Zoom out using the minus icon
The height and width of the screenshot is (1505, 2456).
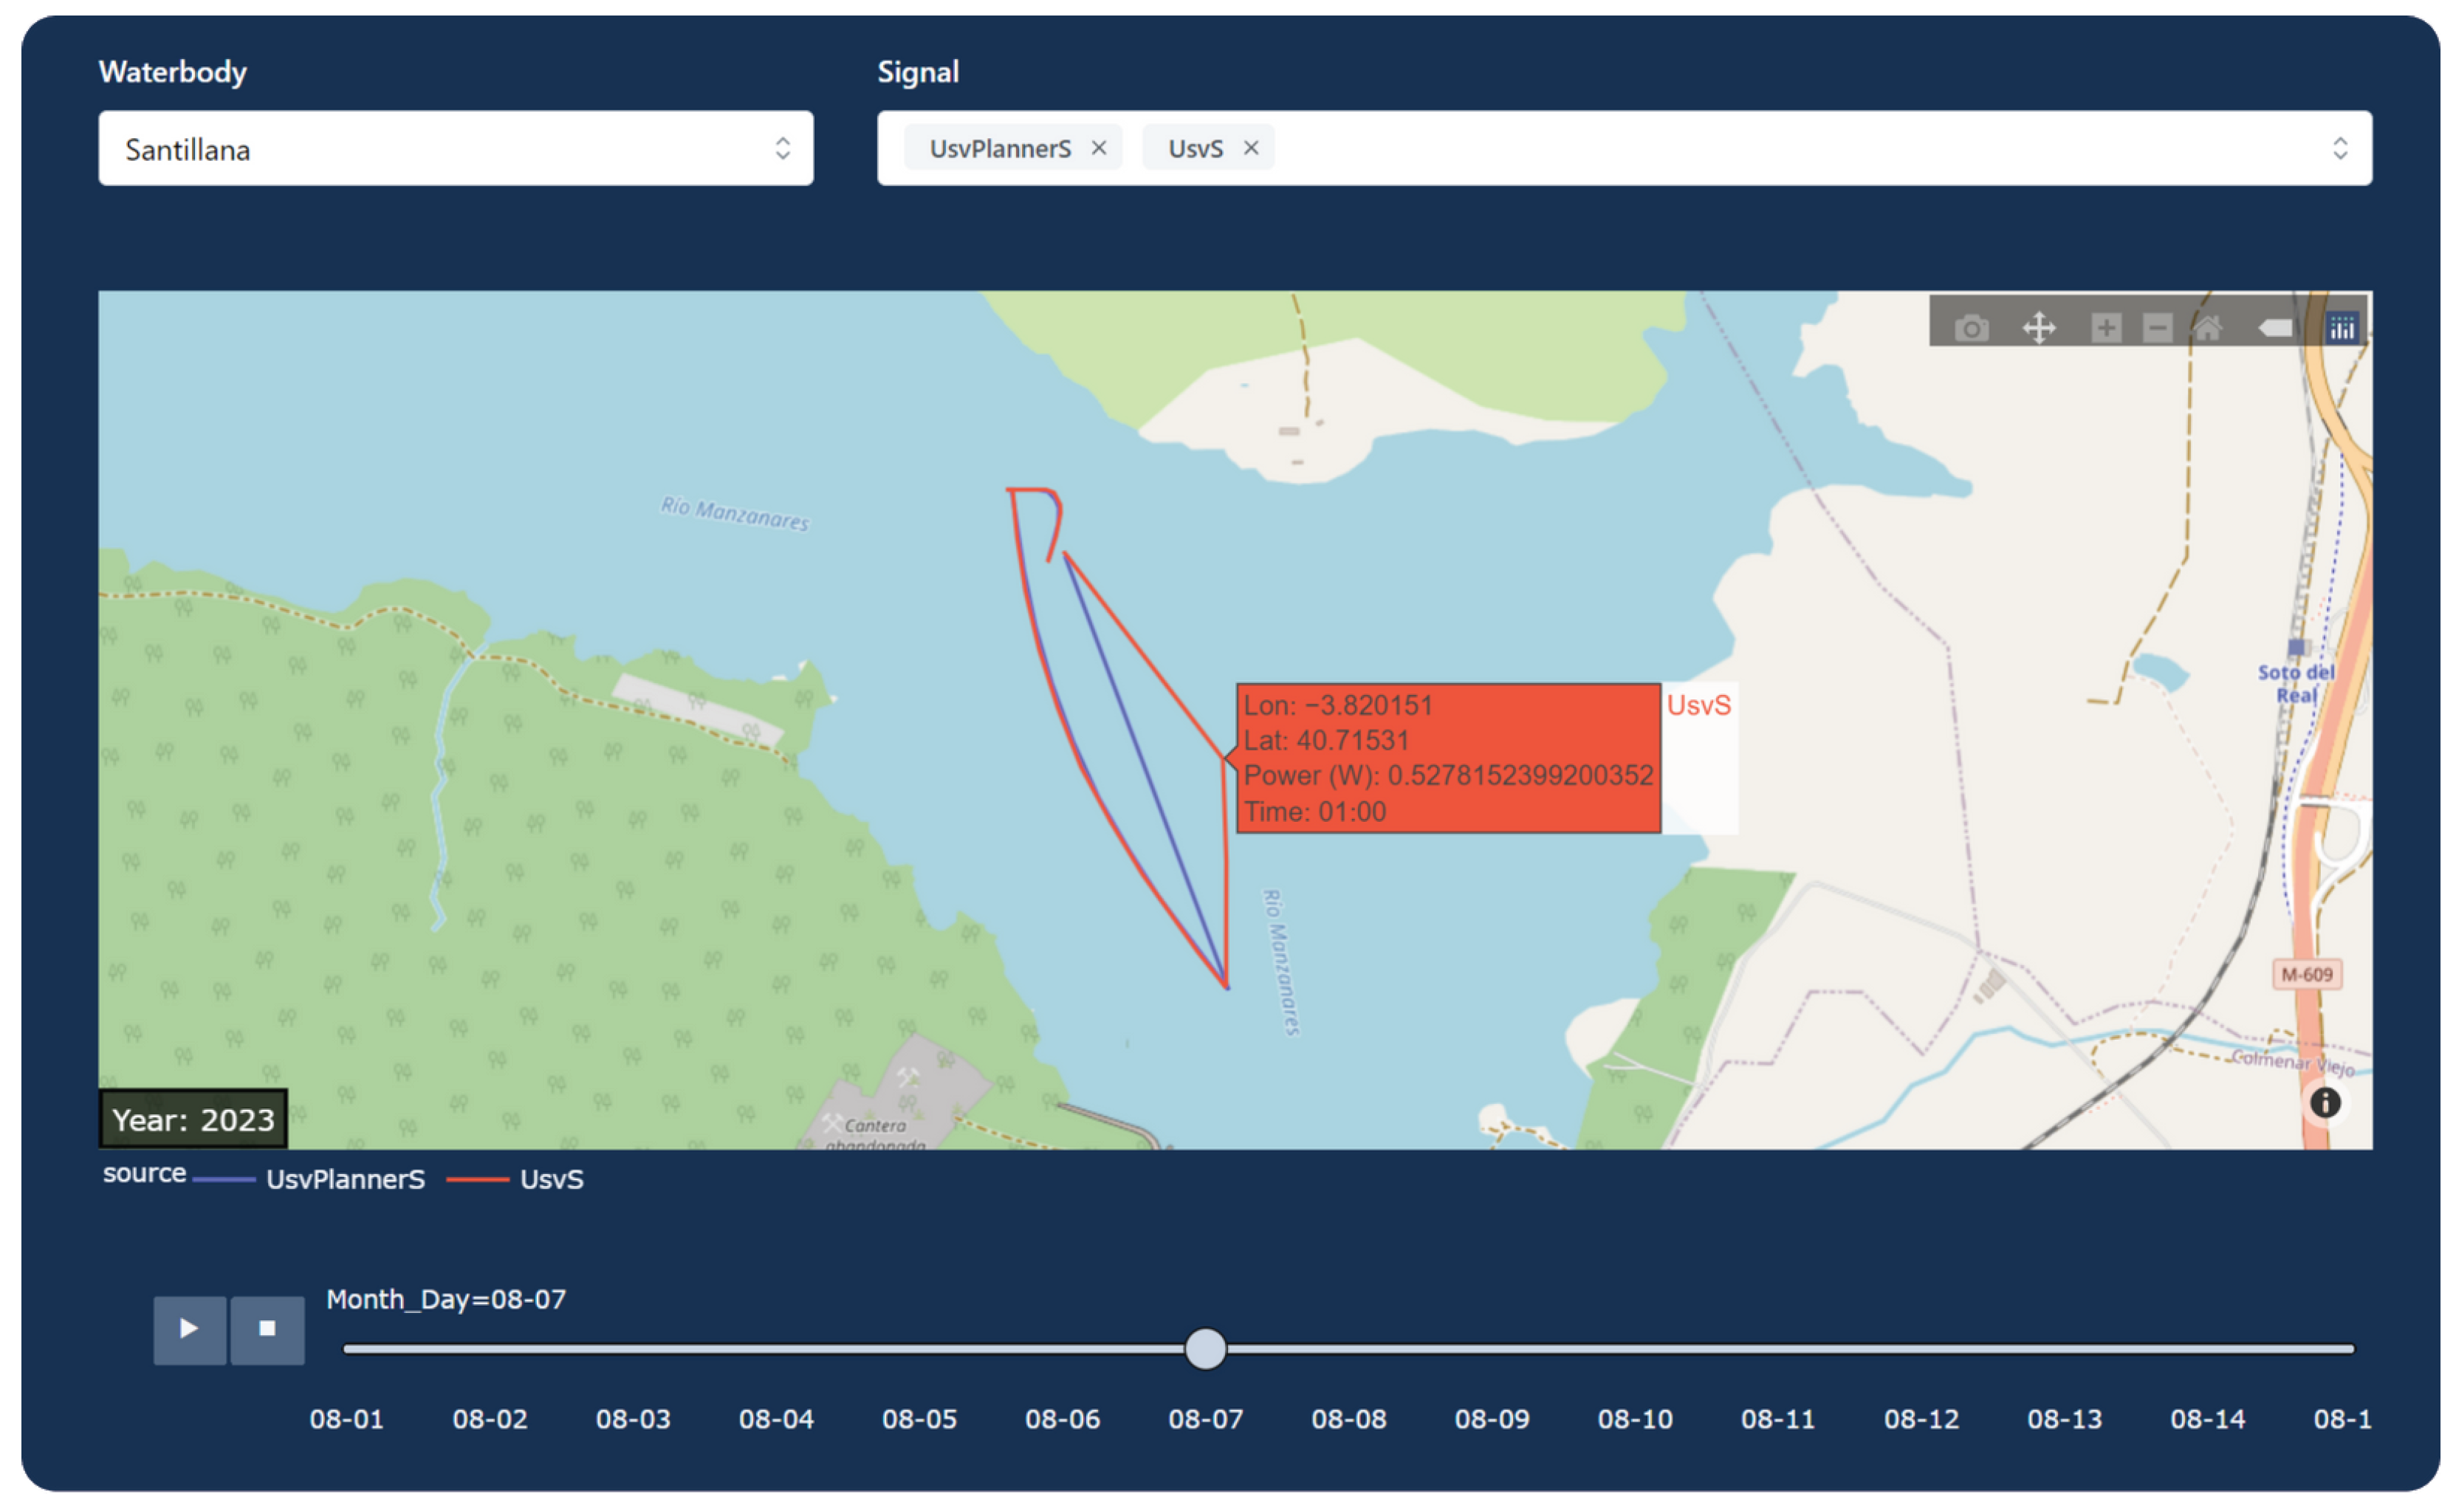pyautogui.click(x=2157, y=328)
